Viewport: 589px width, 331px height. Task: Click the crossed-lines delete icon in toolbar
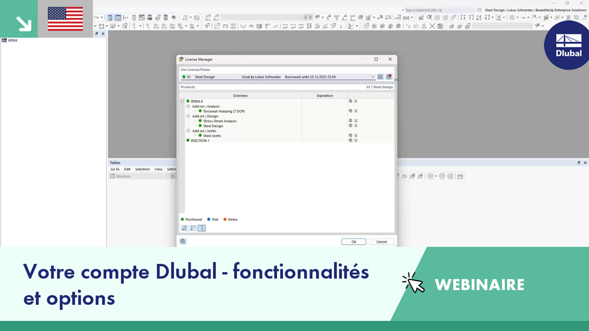click(x=432, y=26)
